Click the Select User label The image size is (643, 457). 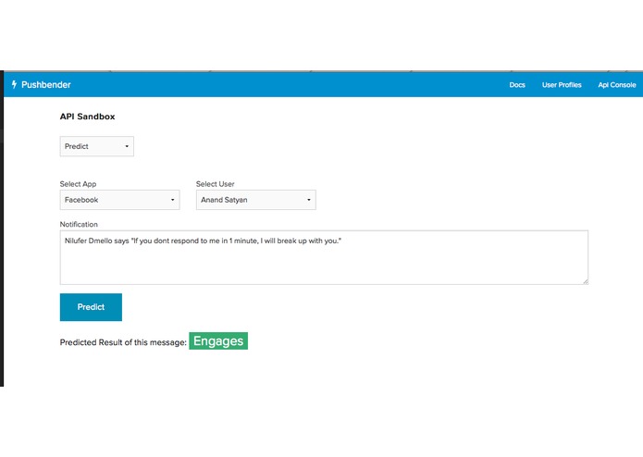216,184
